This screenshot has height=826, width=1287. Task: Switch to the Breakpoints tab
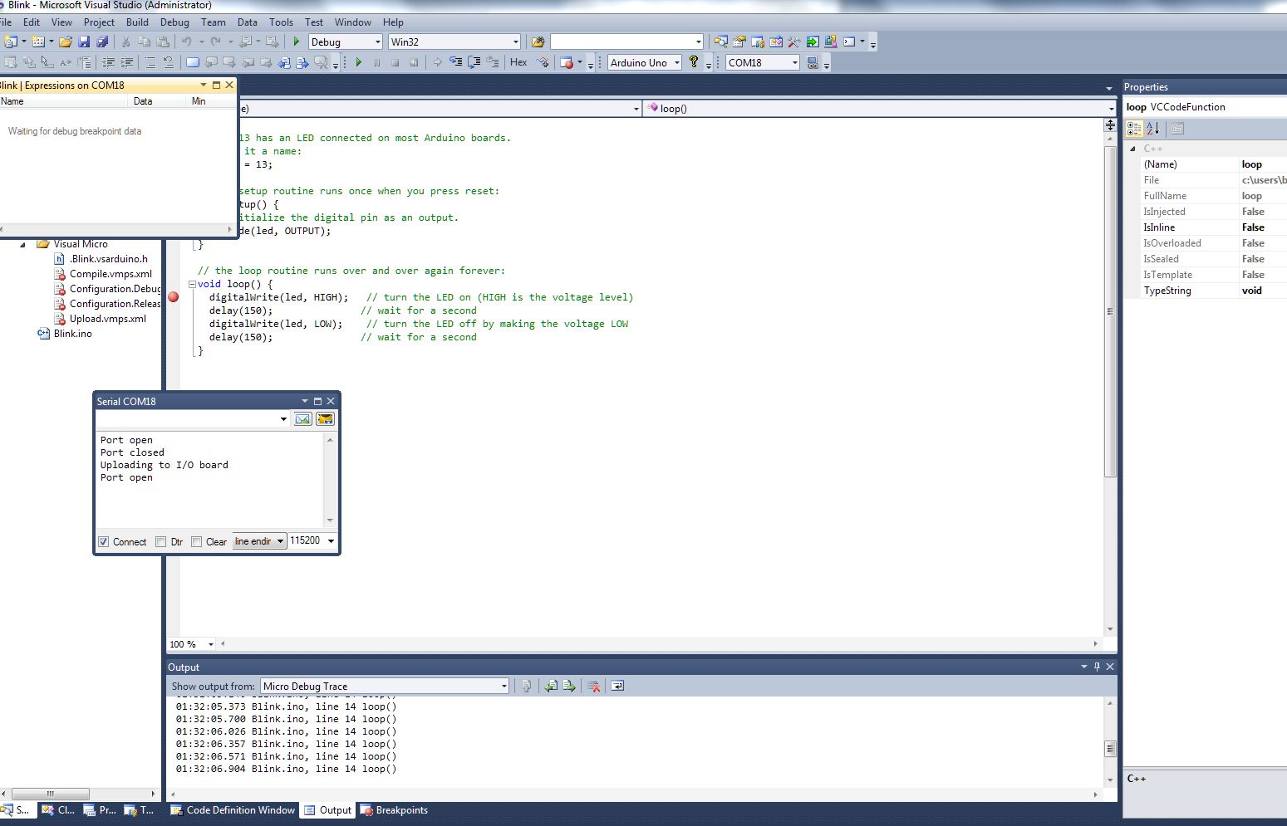click(x=394, y=810)
